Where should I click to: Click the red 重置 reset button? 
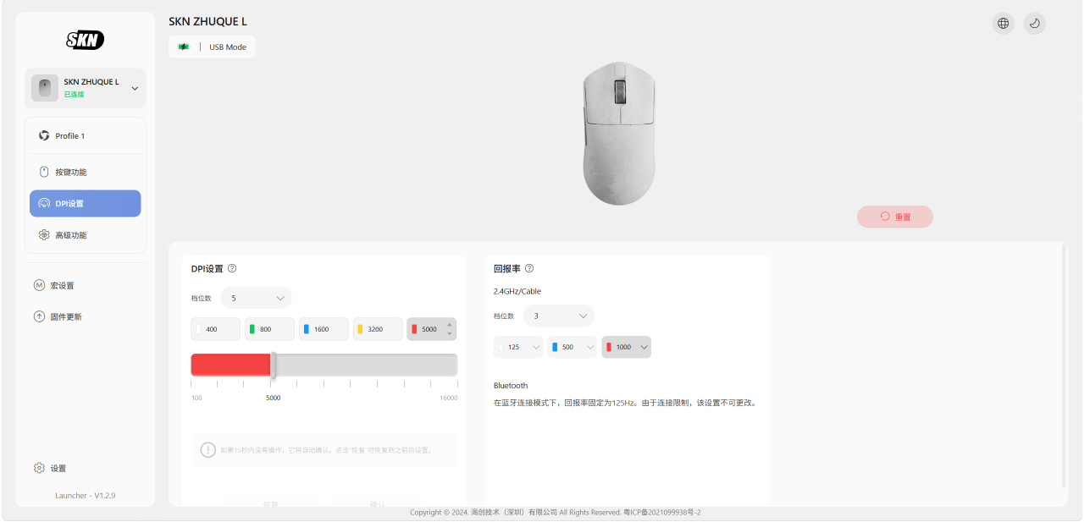894,217
